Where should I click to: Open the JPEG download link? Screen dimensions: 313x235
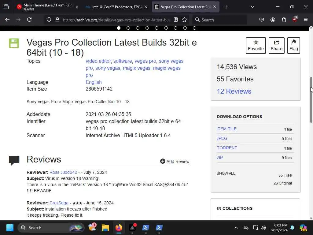click(222, 138)
